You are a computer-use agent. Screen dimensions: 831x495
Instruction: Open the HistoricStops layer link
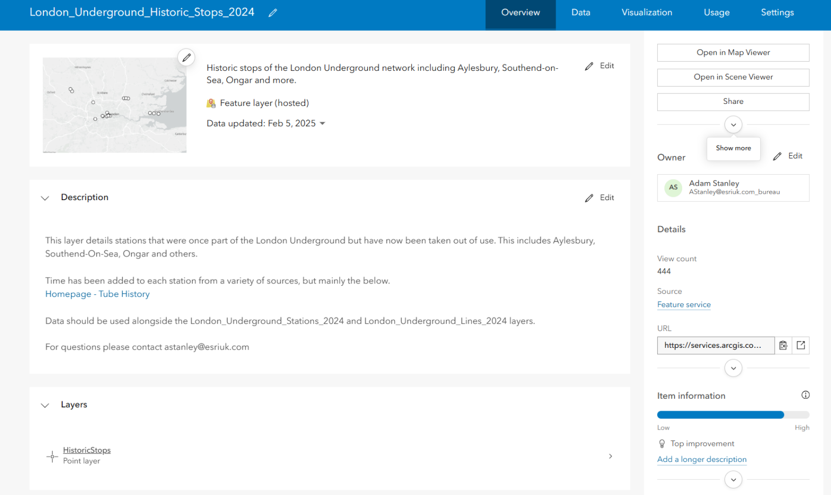tap(87, 450)
